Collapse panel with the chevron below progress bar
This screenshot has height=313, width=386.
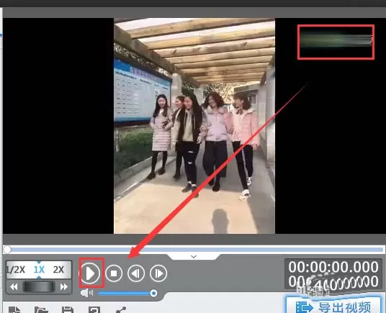[194, 257]
